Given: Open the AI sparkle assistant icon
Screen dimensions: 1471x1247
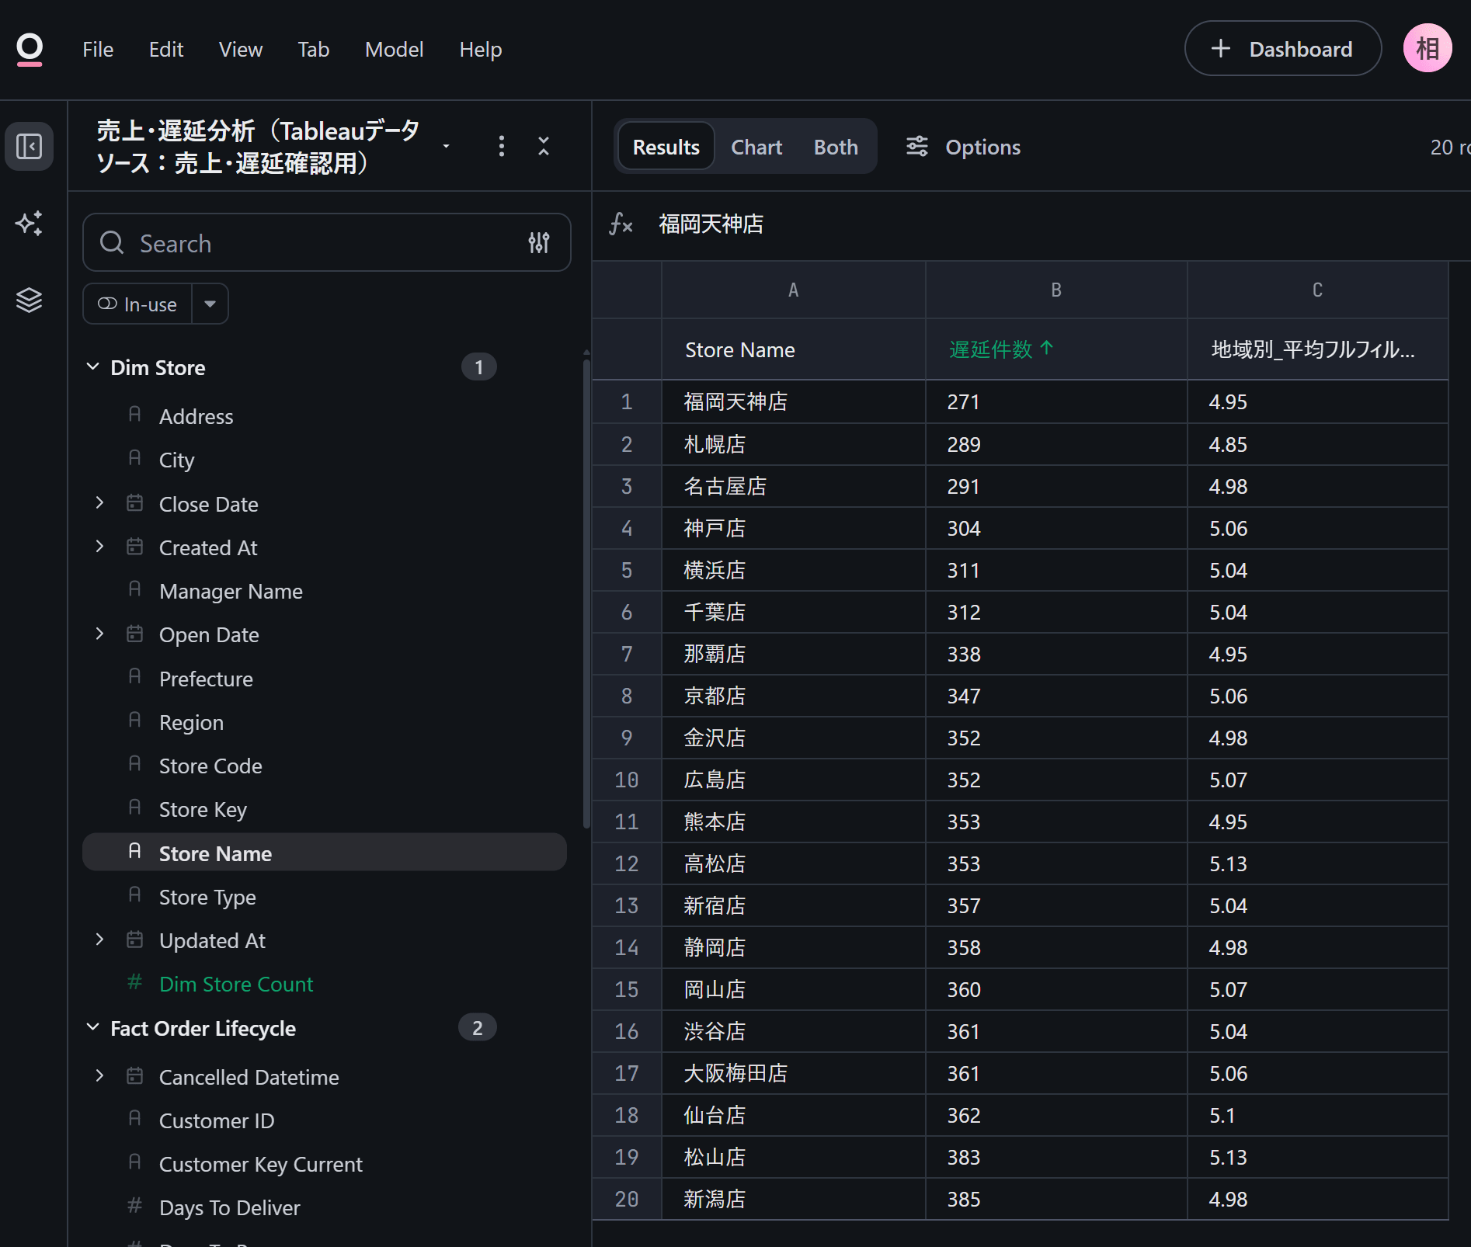Looking at the screenshot, I should pos(30,224).
